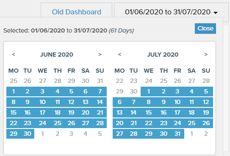Open the date range dropdown arrow

[216, 13]
